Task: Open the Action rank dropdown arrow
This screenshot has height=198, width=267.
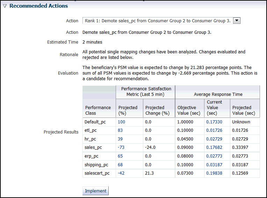Action: click(237, 21)
